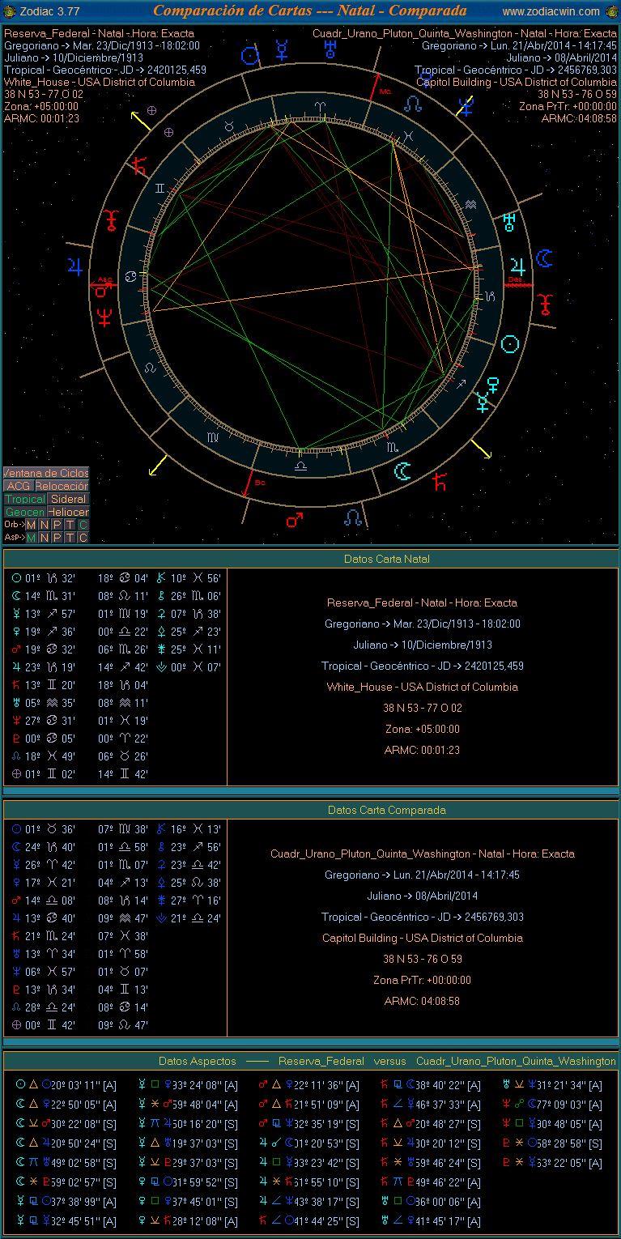
Task: Click the ARMC: 04:08:58 text in comparada panel
Action: tap(423, 1001)
